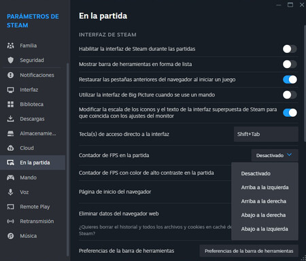Viewport: 306px width, 261px height.
Task: Click the Seguridad shield icon
Action: point(10,60)
